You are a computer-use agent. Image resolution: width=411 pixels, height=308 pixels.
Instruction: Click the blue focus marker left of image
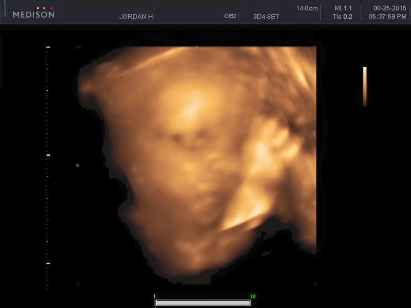pos(77,165)
